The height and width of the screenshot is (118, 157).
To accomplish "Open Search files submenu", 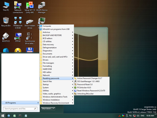I will pyautogui.click(x=57, y=81).
